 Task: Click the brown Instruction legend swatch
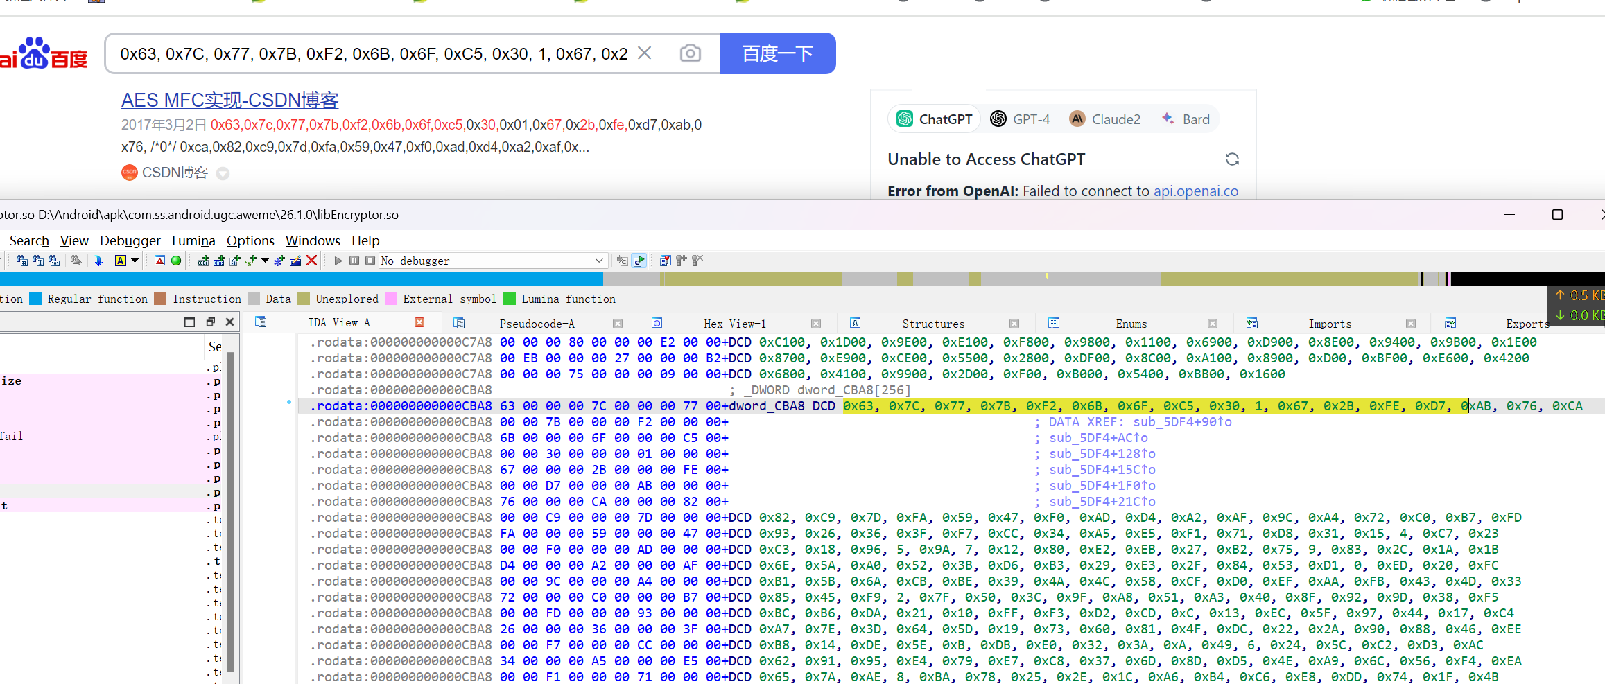160,299
